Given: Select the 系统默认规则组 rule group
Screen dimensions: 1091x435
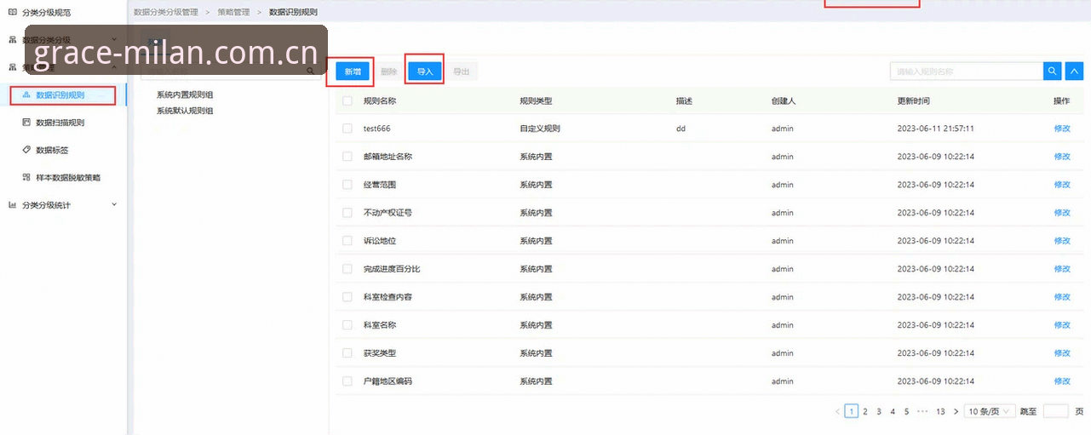Looking at the screenshot, I should 185,111.
